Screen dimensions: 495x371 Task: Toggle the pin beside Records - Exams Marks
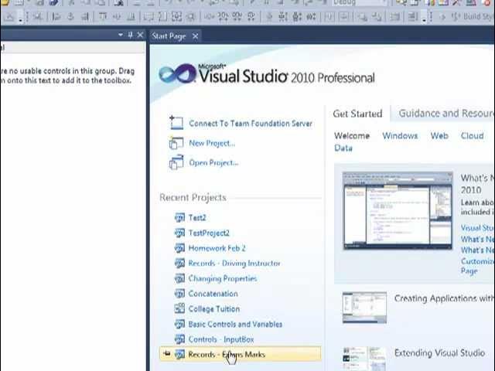[167, 354]
